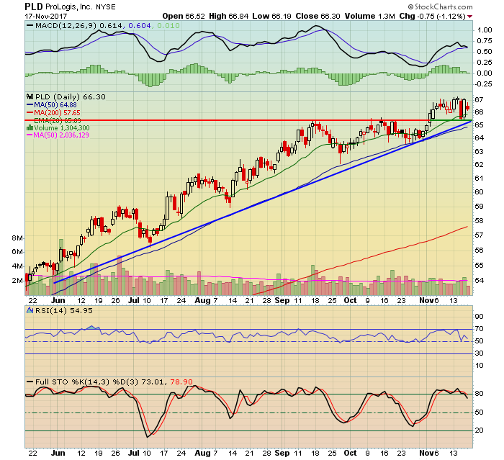Viewport: 504px width, 460px height.
Task: Click the Aug label on bottom date axis
Action: pos(202,453)
